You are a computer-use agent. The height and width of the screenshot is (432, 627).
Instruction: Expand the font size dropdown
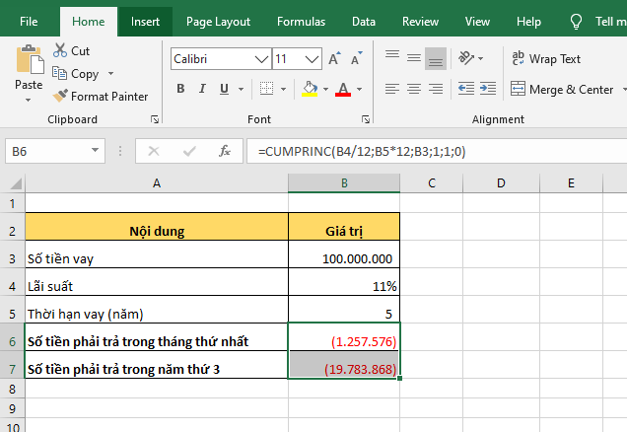pyautogui.click(x=311, y=59)
